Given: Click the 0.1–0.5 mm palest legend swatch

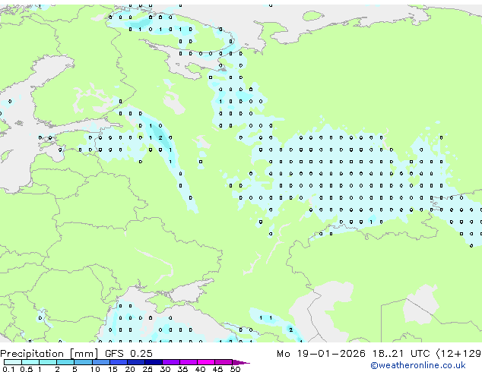Looking at the screenshot, I should pos(13,362).
